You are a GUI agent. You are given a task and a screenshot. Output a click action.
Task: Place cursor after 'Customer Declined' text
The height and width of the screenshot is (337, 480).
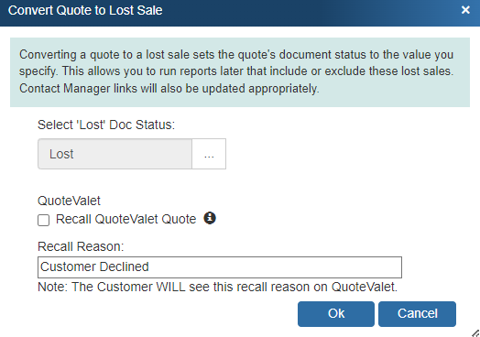coord(150,266)
